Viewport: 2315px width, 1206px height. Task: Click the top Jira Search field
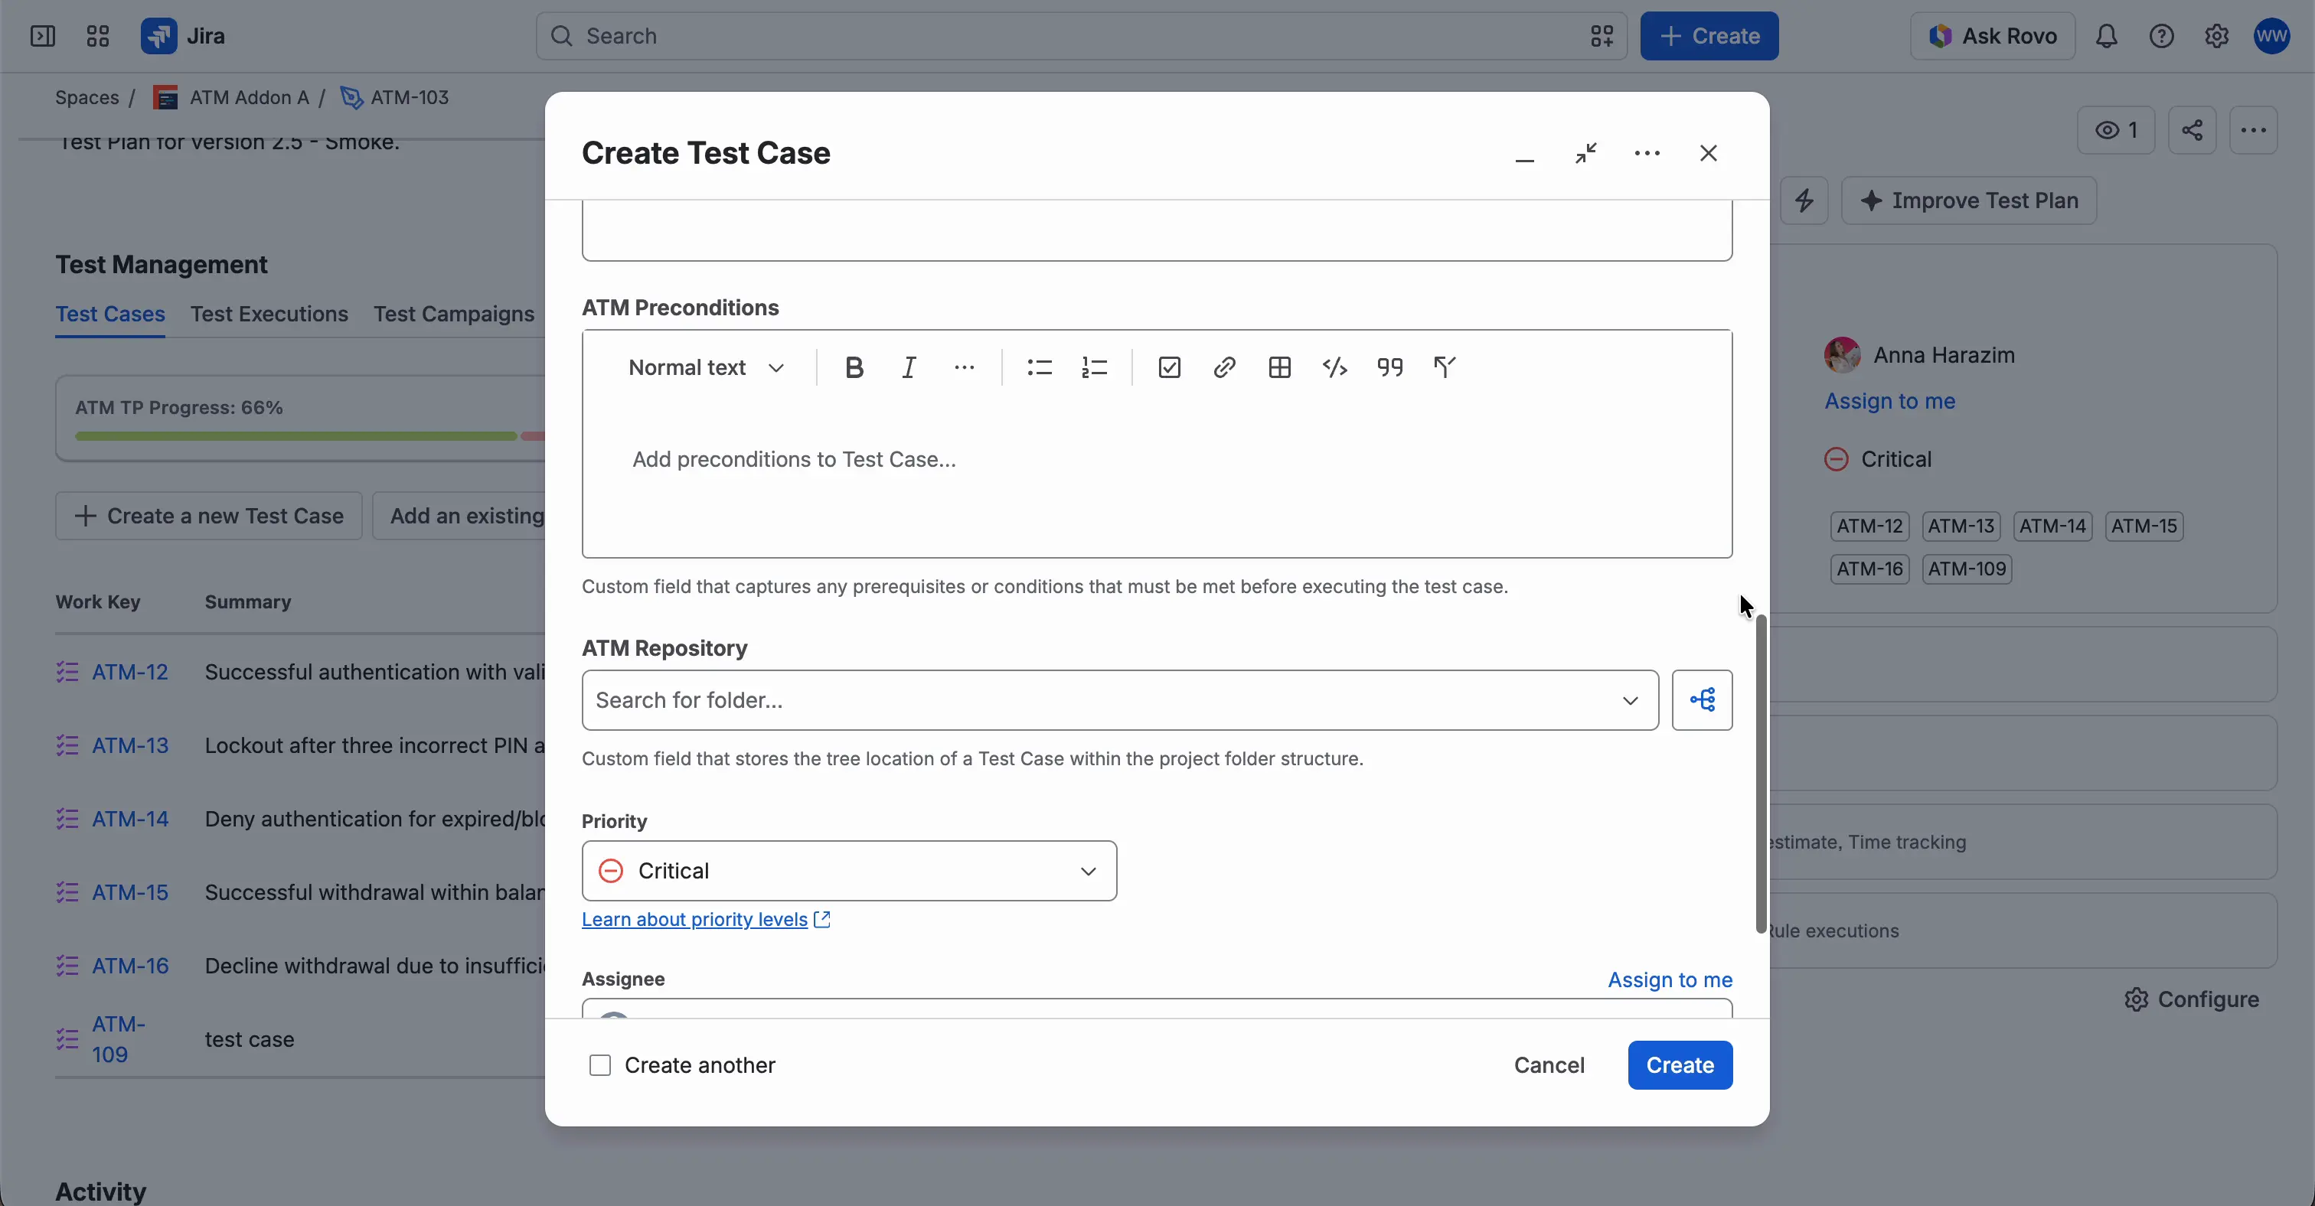[x=1081, y=36]
